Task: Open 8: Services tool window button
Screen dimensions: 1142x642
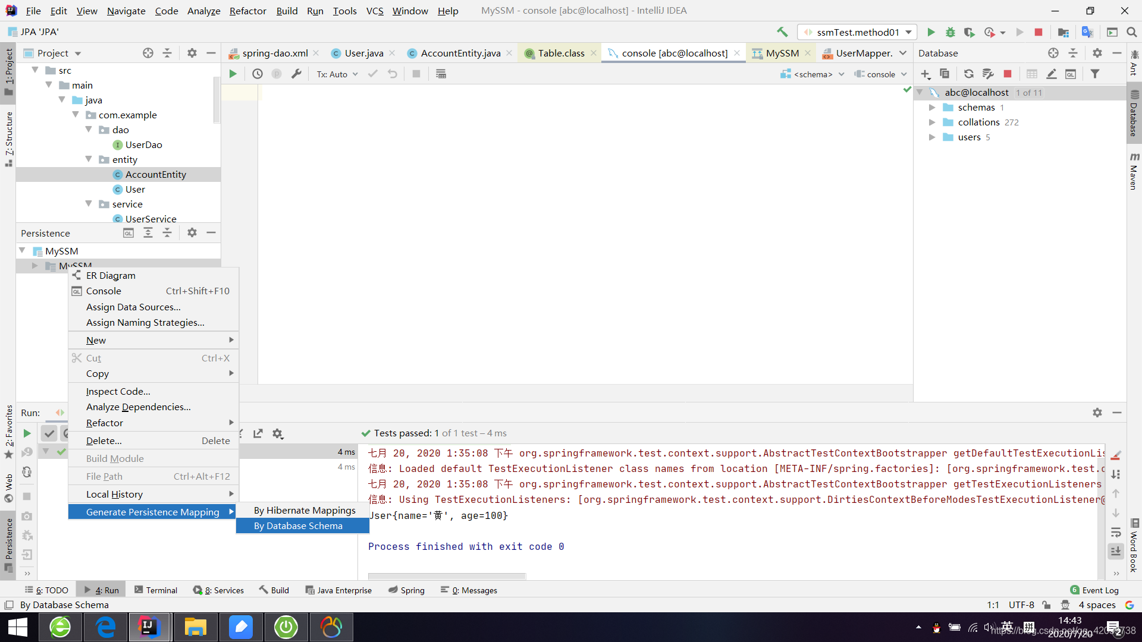Action: [x=218, y=590]
